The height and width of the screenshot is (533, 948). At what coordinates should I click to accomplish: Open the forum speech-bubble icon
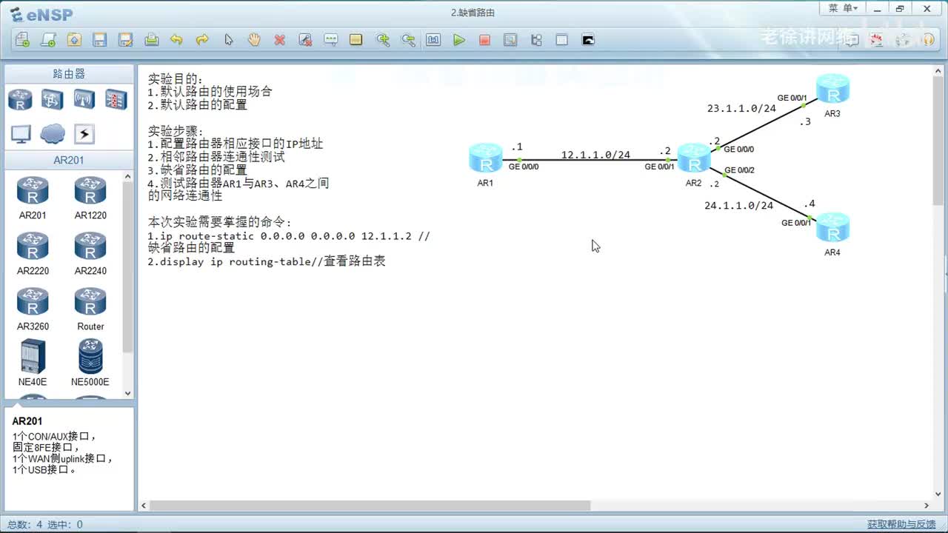852,40
